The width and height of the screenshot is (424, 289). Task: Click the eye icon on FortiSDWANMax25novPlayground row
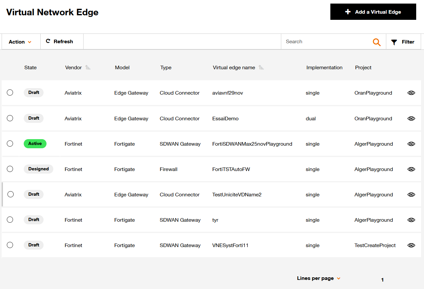411,144
